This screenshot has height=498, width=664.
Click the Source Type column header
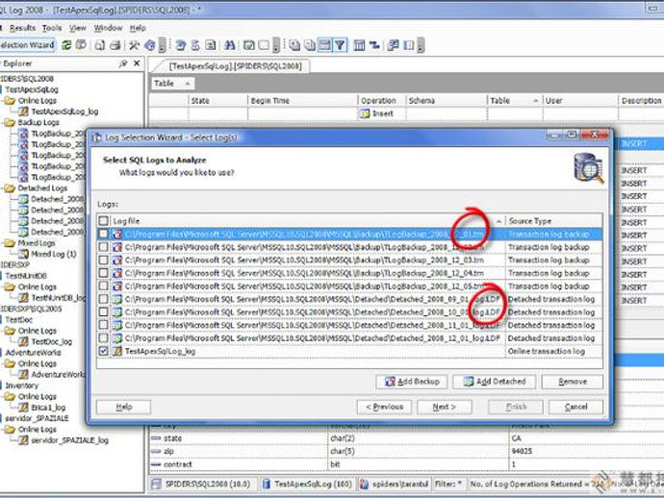[554, 221]
